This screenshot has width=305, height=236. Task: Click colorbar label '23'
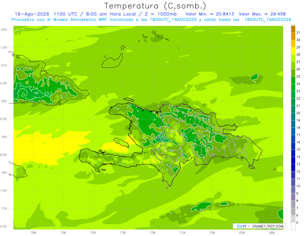[x=298, y=91]
